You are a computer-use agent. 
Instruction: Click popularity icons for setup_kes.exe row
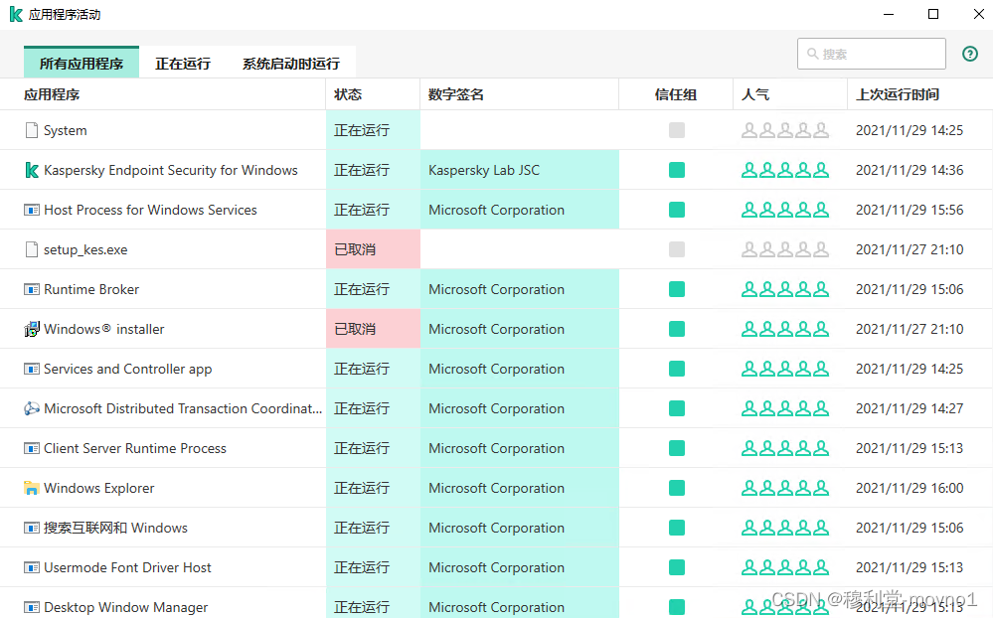(x=784, y=249)
